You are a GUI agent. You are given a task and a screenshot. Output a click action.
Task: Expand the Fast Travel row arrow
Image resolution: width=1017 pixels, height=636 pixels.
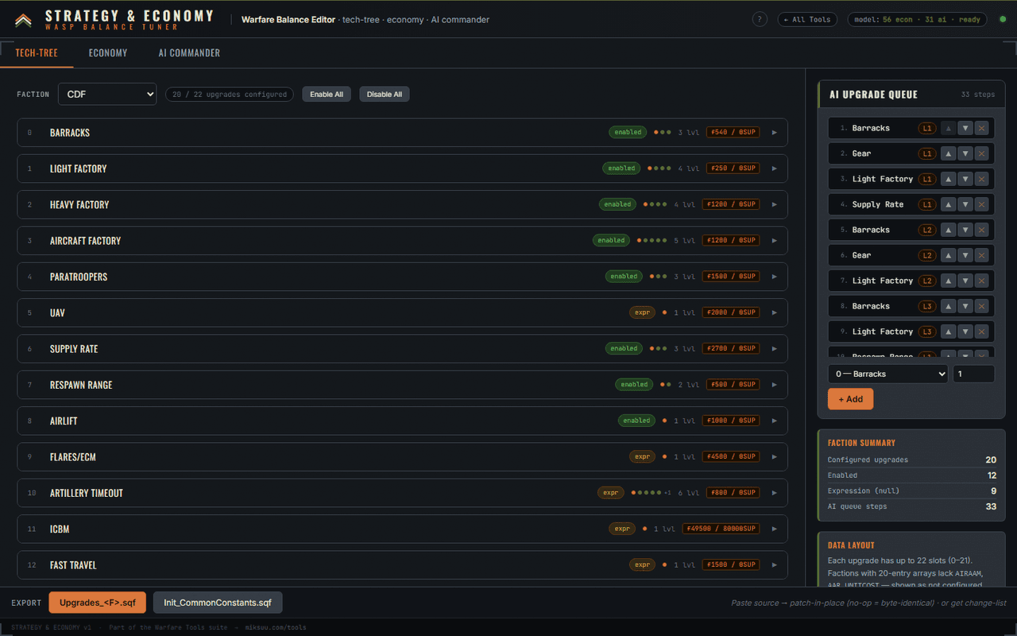pyautogui.click(x=775, y=564)
